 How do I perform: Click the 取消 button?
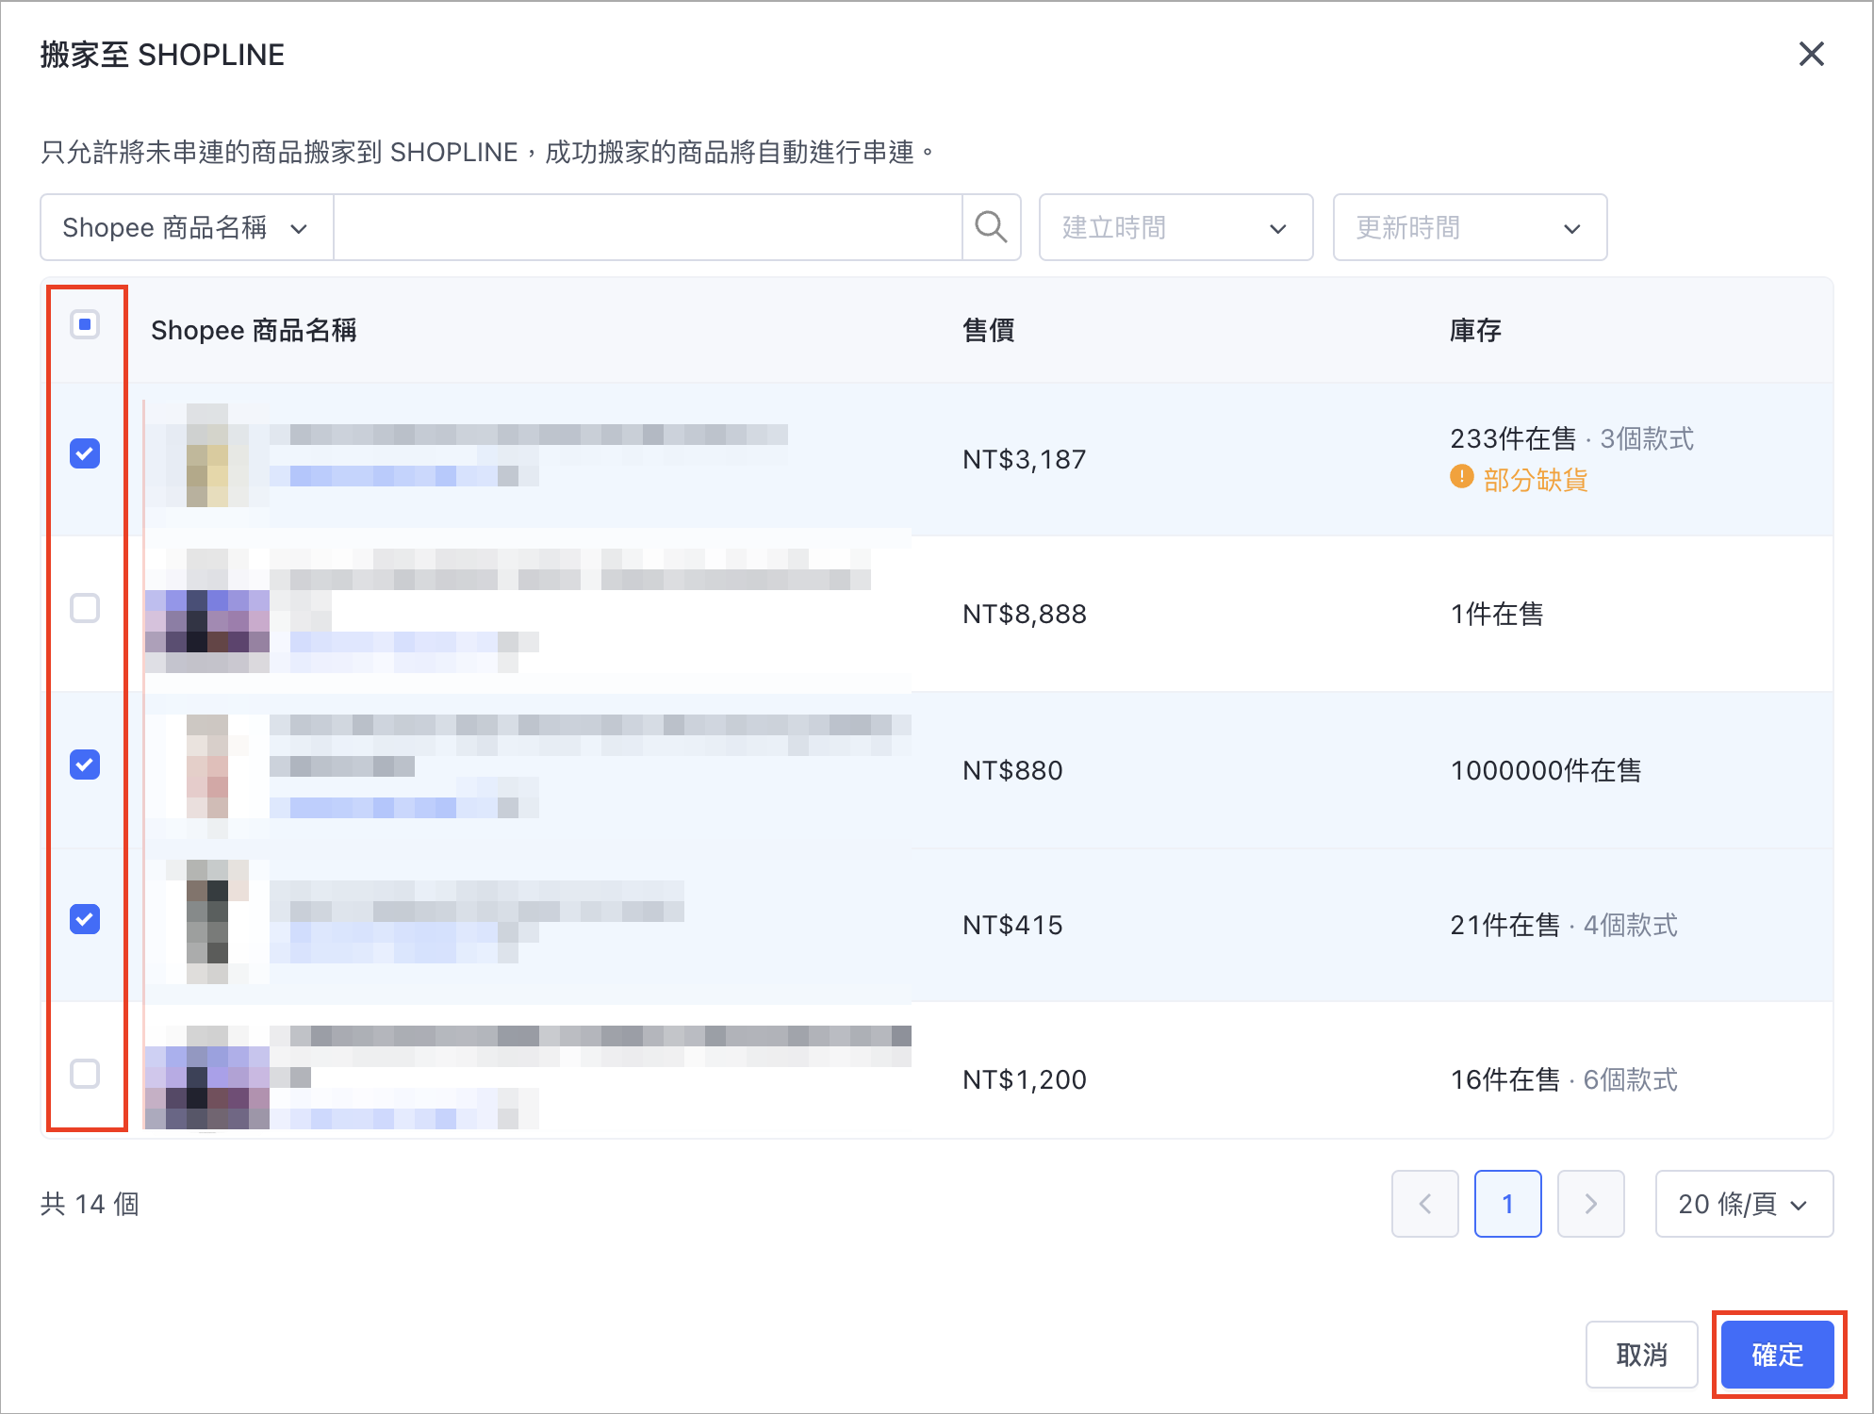tap(1642, 1355)
